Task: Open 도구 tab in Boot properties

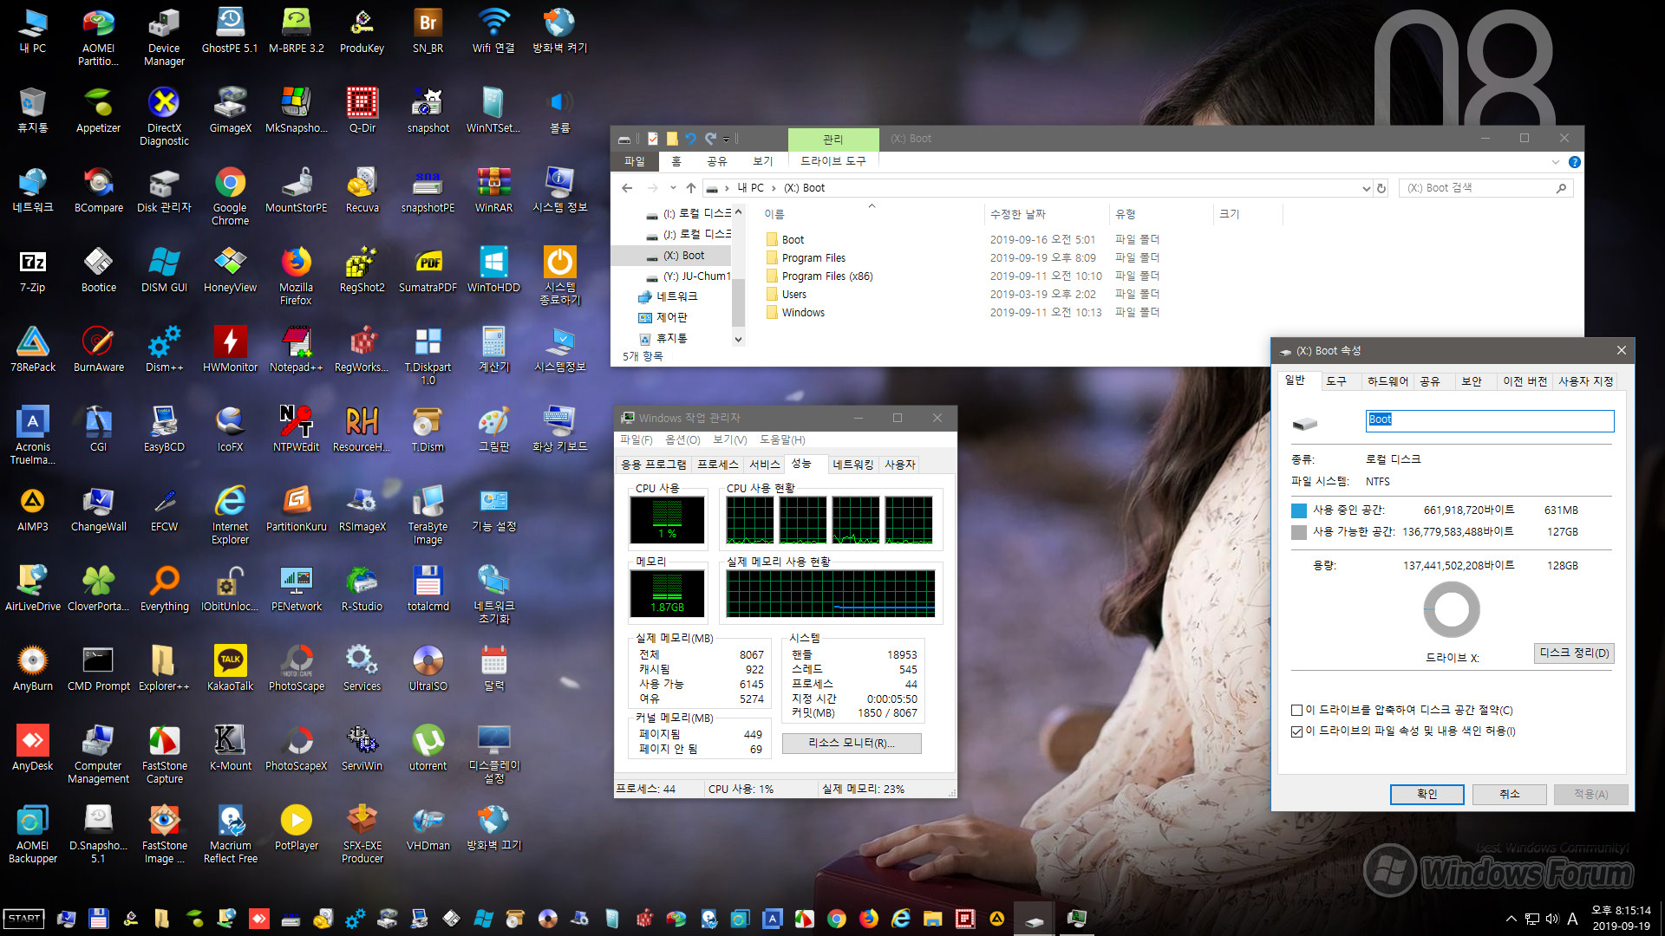Action: coord(1336,381)
